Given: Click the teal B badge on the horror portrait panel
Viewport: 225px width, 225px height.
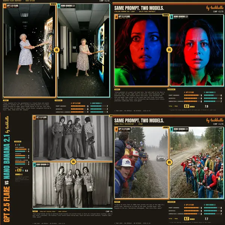Looking at the screenshot, I should pyautogui.click(x=171, y=17).
